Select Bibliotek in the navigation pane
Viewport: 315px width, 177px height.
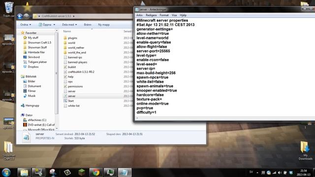click(31, 77)
